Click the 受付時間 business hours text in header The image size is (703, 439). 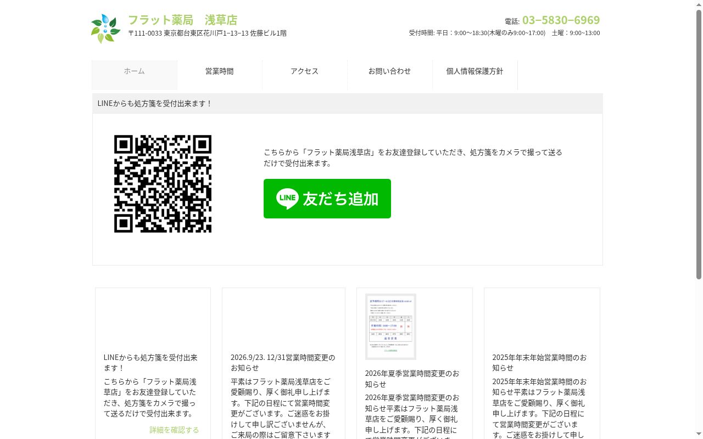pyautogui.click(x=504, y=33)
